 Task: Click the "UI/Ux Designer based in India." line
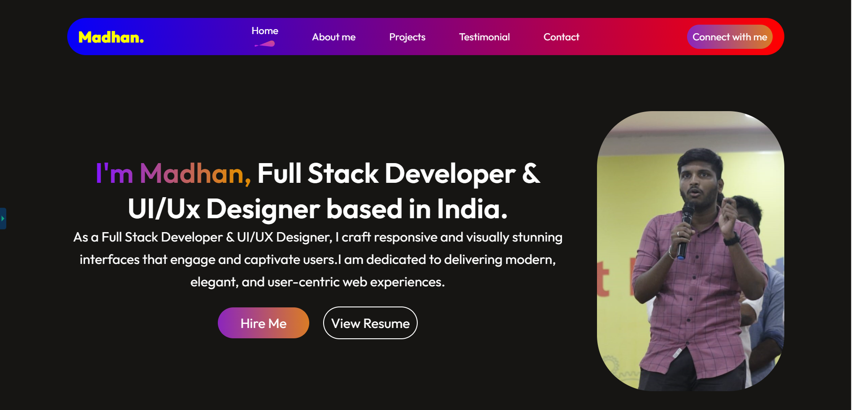pyautogui.click(x=317, y=209)
